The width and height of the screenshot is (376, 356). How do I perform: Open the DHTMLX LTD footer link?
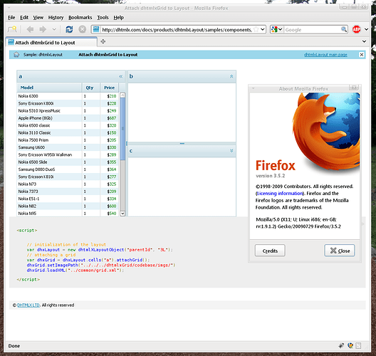tap(28, 305)
